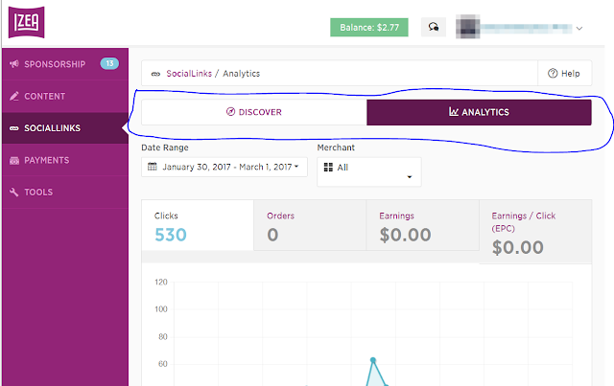Screen dimensions: 614x386
Task: Click the Analytics chart icon
Action: [454, 112]
